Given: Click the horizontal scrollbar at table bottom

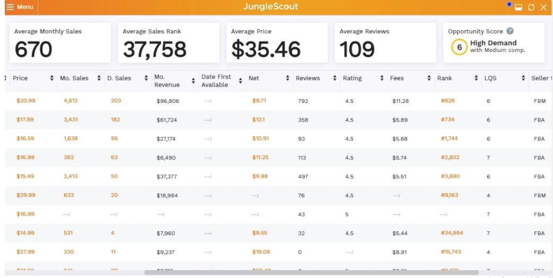Looking at the screenshot, I should point(304,273).
